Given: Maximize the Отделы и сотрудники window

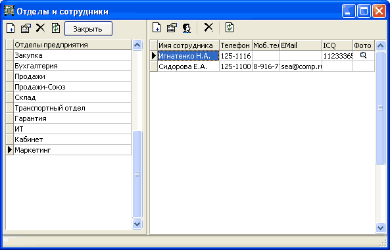Looking at the screenshot, I should pyautogui.click(x=364, y=11).
